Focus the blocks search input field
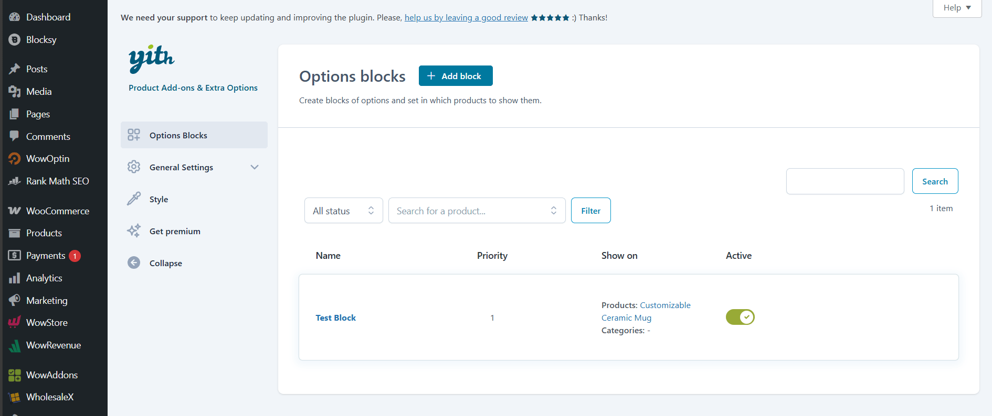This screenshot has width=992, height=416. point(845,181)
